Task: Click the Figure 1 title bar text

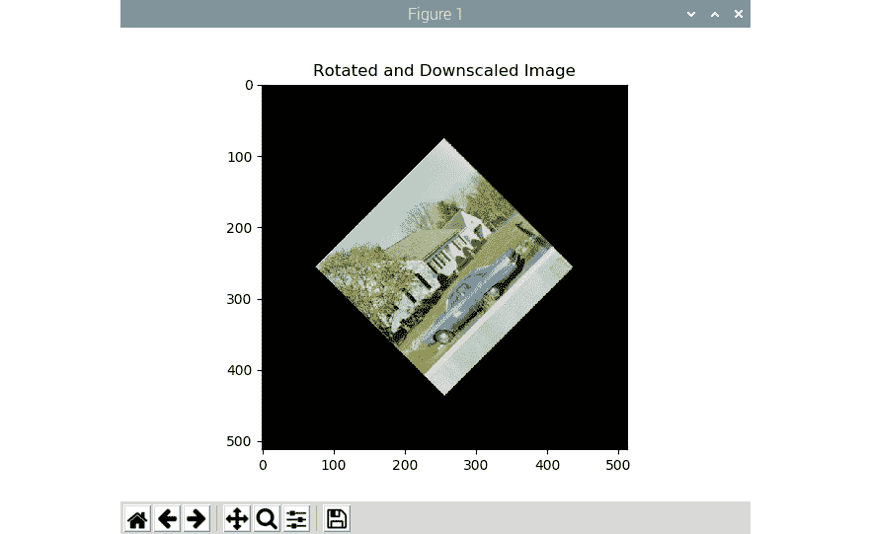Action: point(435,14)
